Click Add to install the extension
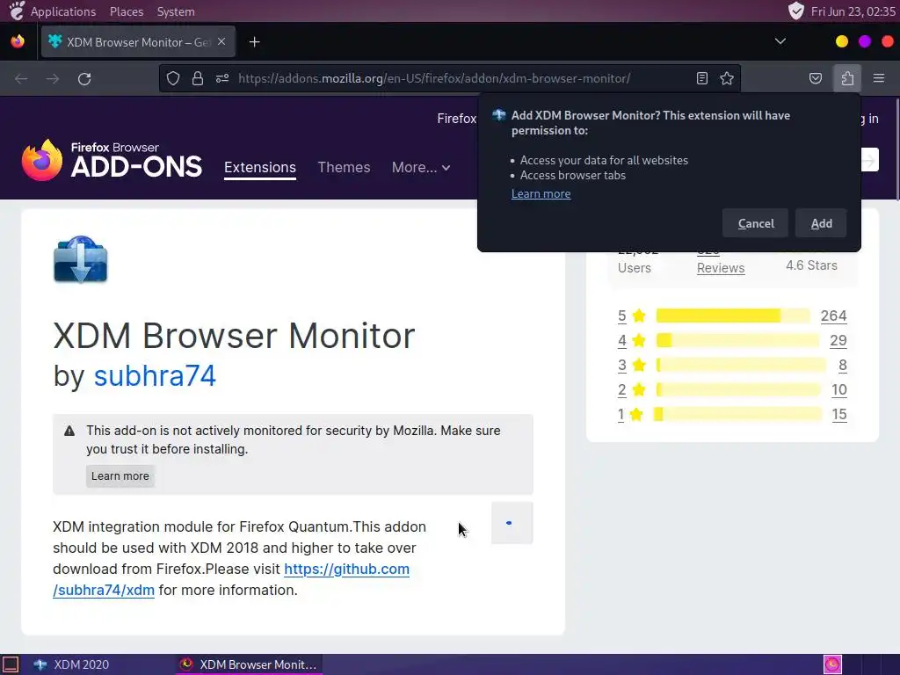The height and width of the screenshot is (675, 900). (x=821, y=223)
